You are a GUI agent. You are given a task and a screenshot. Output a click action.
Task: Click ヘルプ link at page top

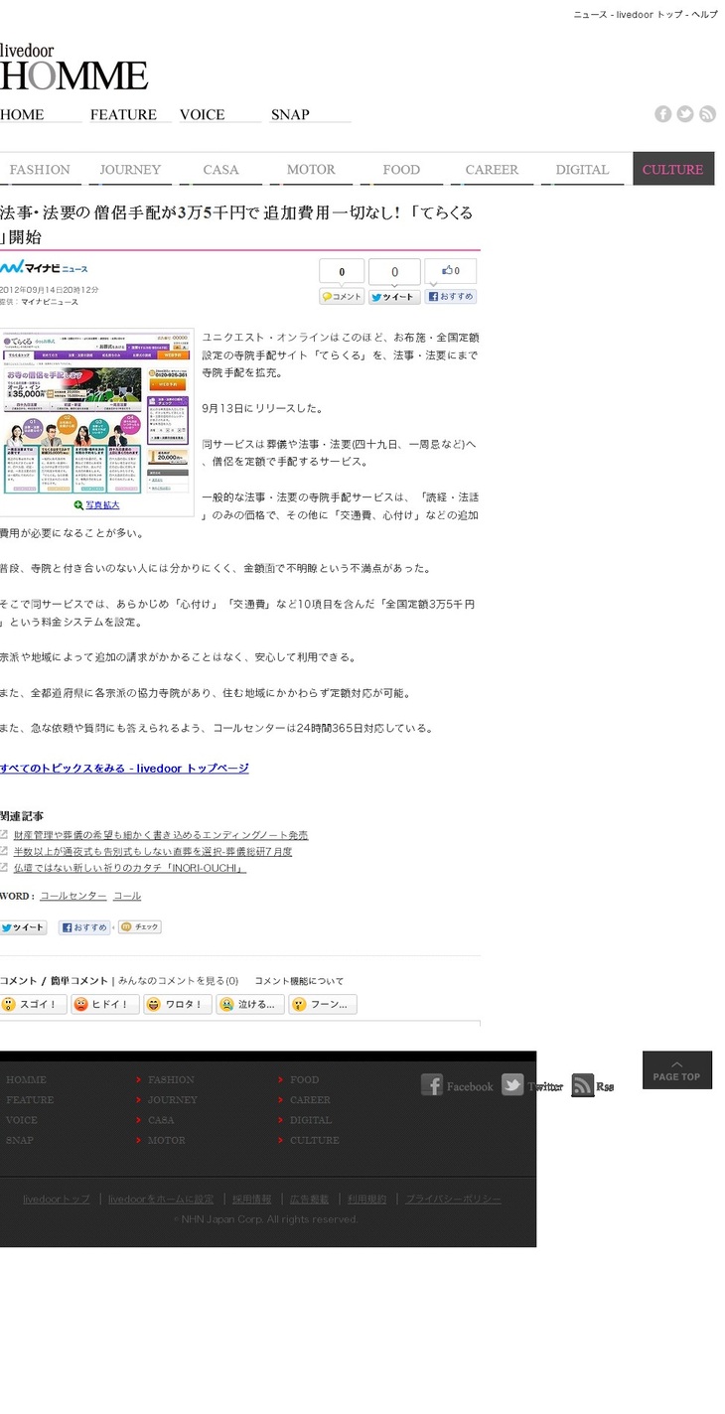704,15
